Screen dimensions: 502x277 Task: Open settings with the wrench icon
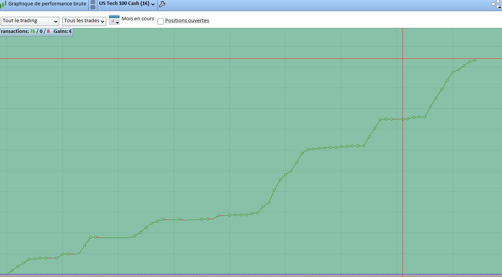(162, 4)
